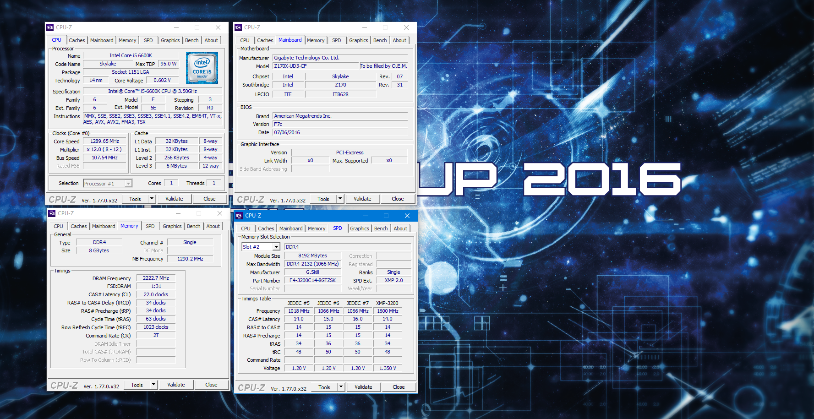Viewport: 814px width, 419px height.
Task: Click the Intel Core i5 6600K name field
Action: pos(131,55)
